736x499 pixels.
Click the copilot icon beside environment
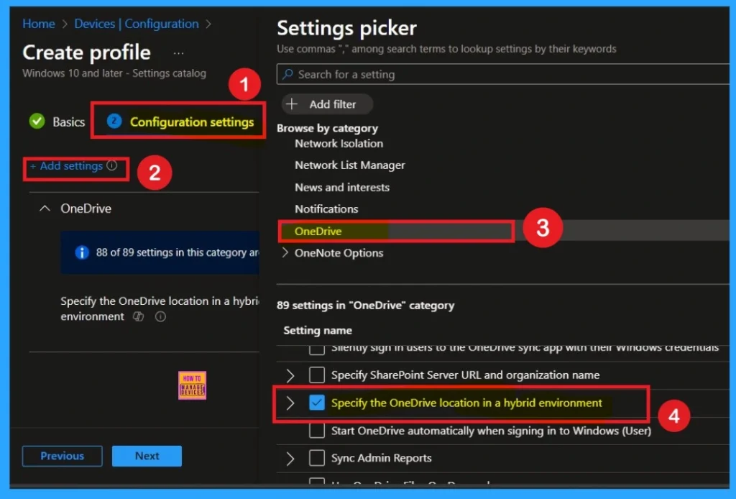(x=138, y=316)
